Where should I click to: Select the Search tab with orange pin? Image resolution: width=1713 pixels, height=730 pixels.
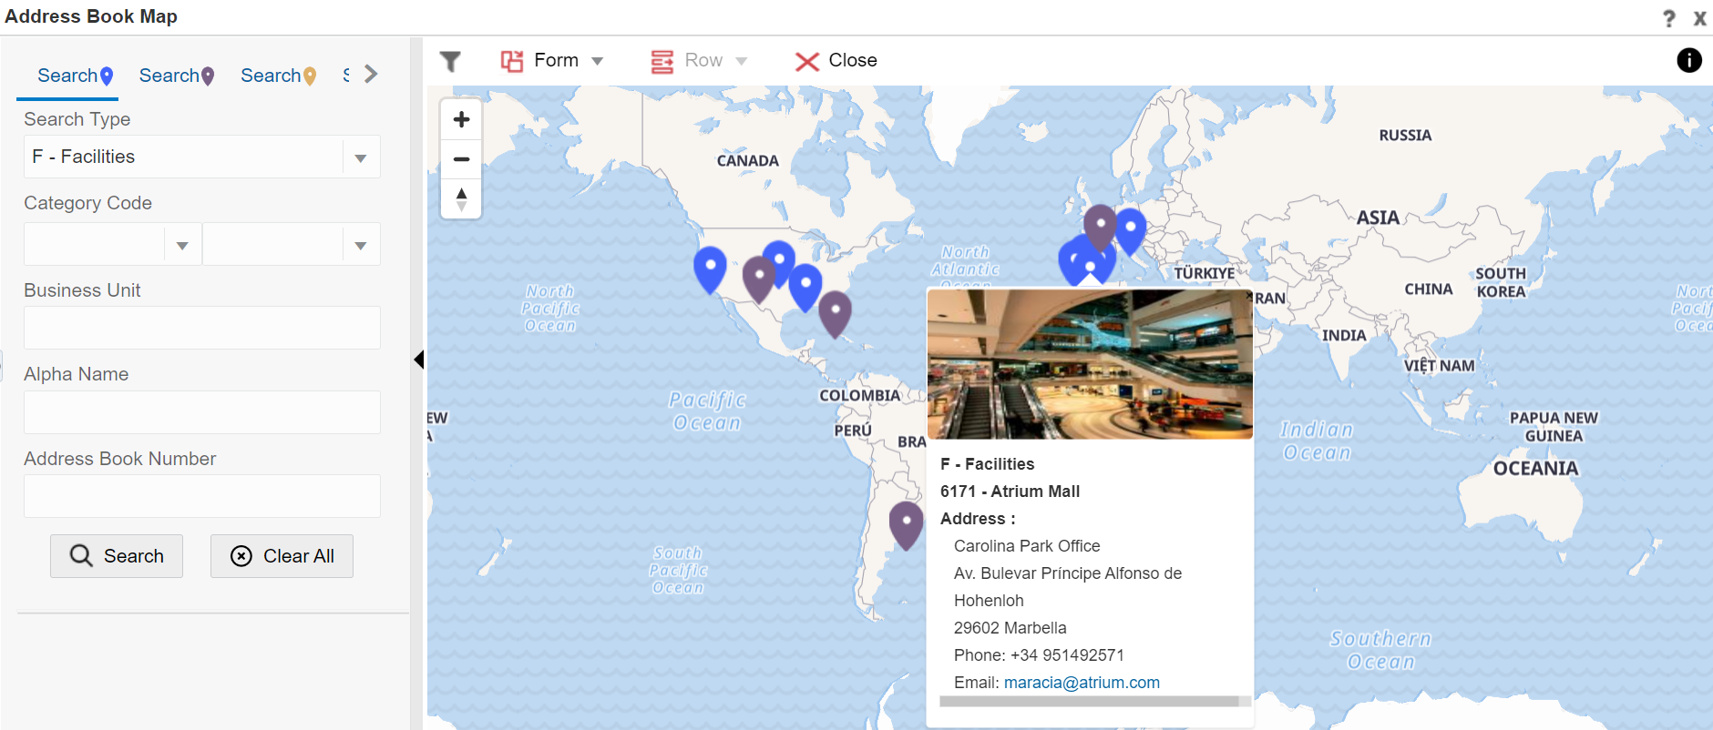click(x=278, y=76)
